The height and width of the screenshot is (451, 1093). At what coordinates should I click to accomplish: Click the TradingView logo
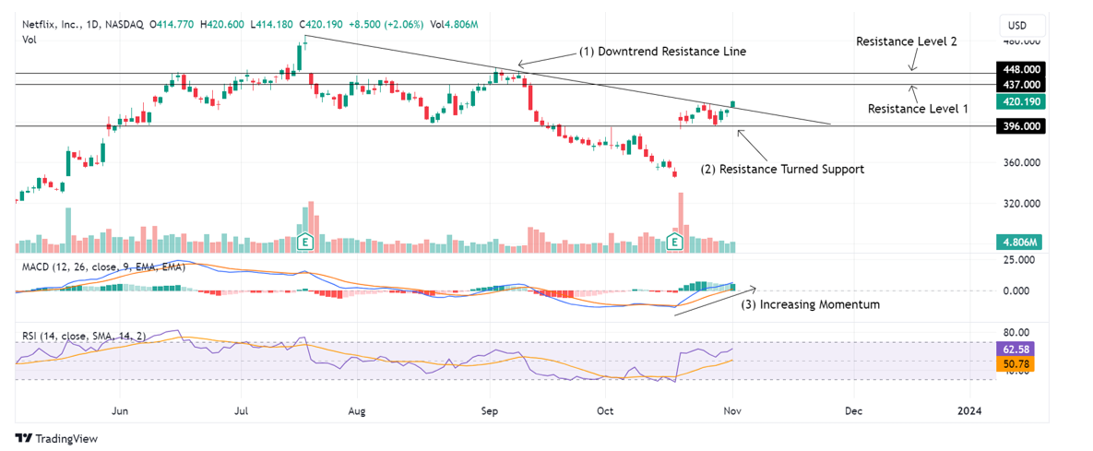[56, 438]
